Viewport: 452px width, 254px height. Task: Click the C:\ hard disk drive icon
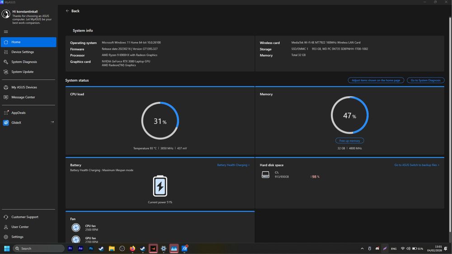tap(265, 174)
